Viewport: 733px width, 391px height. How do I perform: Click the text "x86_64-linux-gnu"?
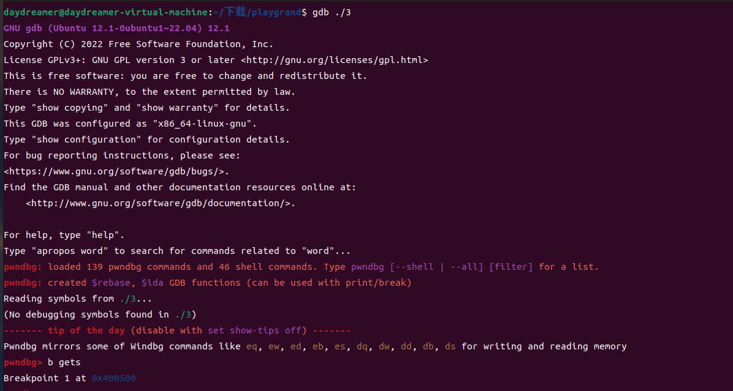pyautogui.click(x=202, y=124)
